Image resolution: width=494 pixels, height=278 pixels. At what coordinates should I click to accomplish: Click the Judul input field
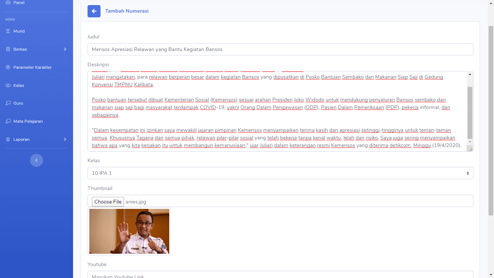(280, 49)
